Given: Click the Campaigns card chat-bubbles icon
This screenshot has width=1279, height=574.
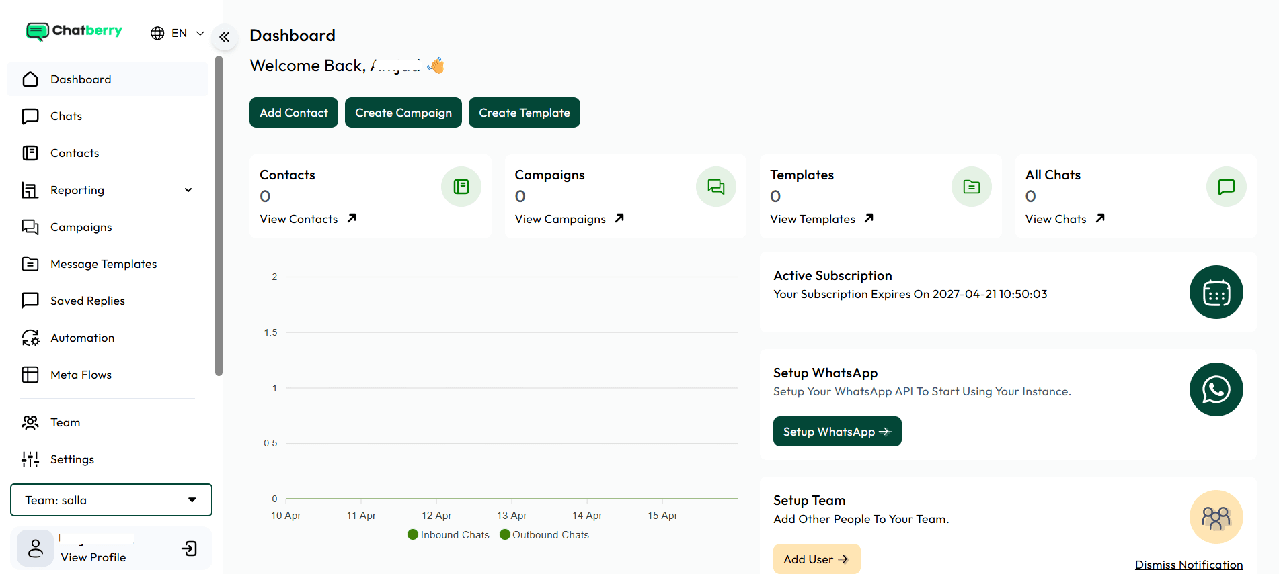Looking at the screenshot, I should tap(715, 187).
